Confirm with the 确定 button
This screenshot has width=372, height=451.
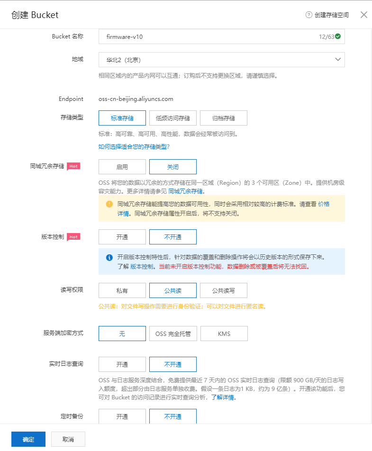click(28, 439)
